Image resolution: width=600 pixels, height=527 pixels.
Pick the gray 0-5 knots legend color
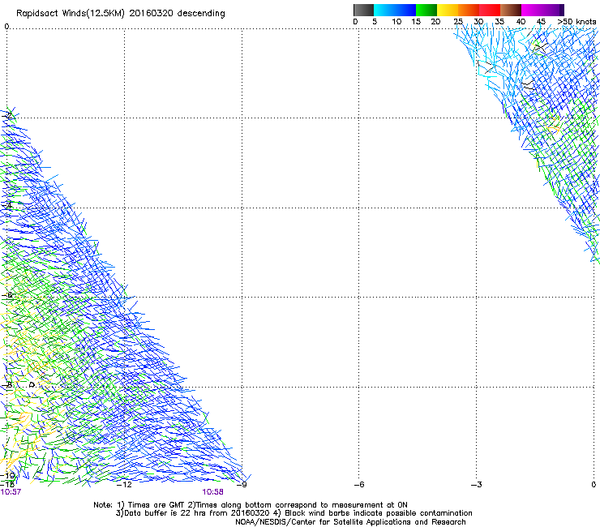tap(363, 10)
